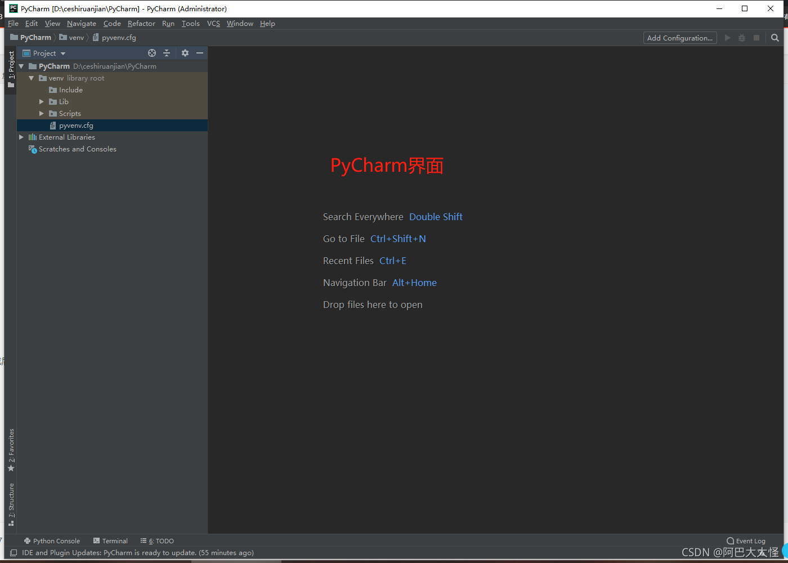Click PyCharm breadcrumb in navigation bar

click(31, 38)
